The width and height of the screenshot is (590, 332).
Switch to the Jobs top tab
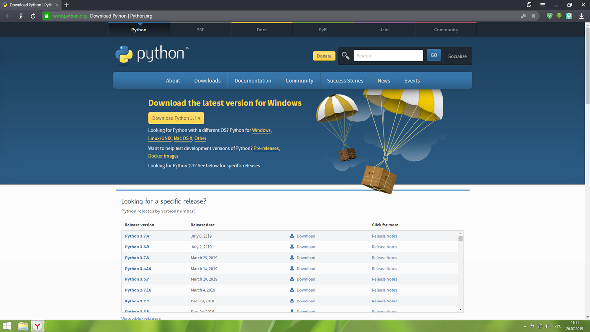(384, 30)
